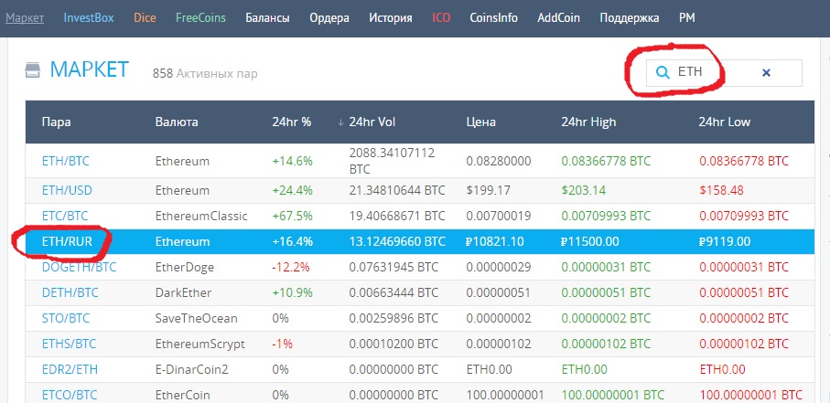Image resolution: width=830 pixels, height=403 pixels.
Task: Select the ETH/RUR pair link
Action: click(x=67, y=241)
